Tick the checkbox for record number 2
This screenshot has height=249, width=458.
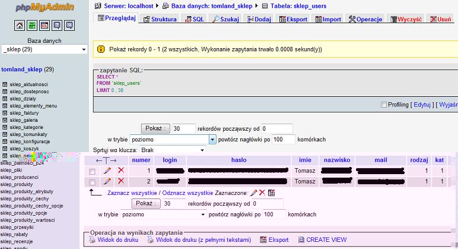pos(92,182)
